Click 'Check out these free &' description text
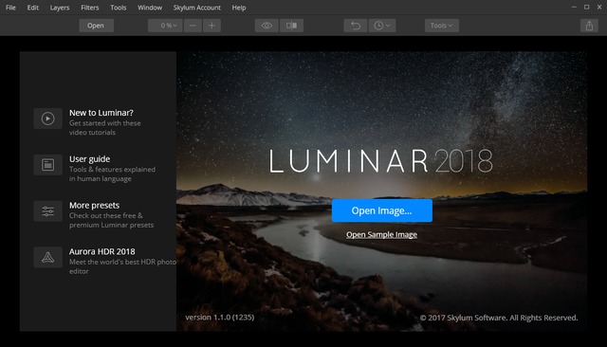 click(x=106, y=215)
